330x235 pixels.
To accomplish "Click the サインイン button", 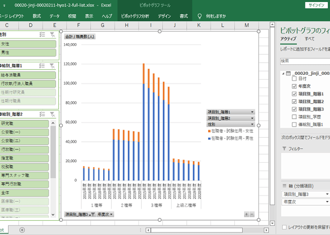I will [x=316, y=5].
